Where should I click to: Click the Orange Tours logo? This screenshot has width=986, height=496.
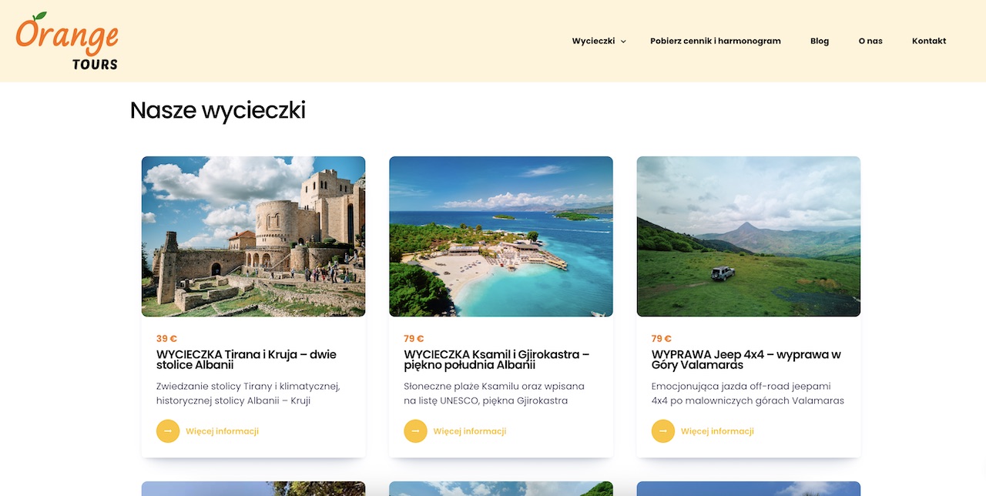[x=67, y=42]
